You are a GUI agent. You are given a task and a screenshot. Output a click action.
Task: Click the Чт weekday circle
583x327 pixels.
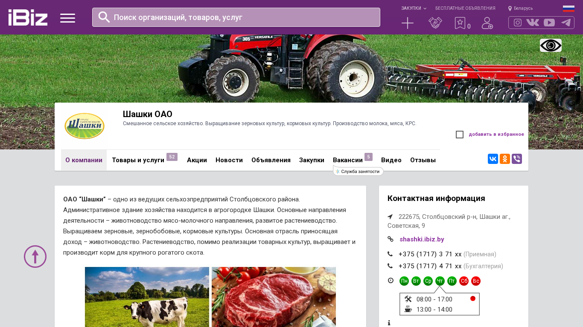440,281
